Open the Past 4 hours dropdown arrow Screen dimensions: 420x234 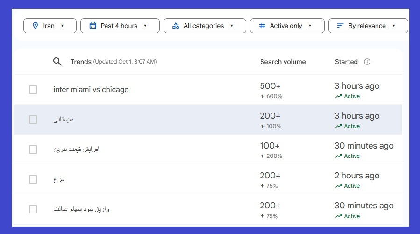pyautogui.click(x=145, y=26)
